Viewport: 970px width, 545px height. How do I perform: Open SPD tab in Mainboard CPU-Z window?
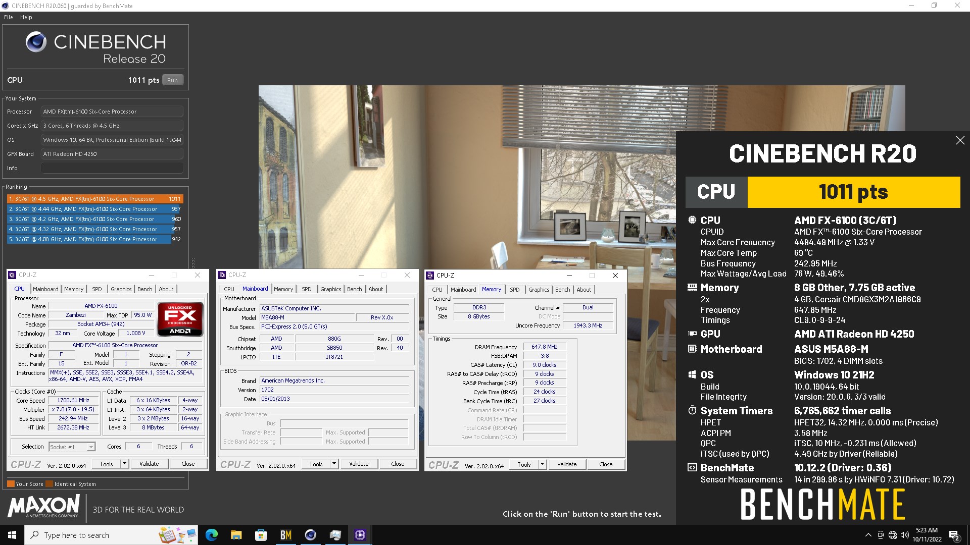click(307, 289)
